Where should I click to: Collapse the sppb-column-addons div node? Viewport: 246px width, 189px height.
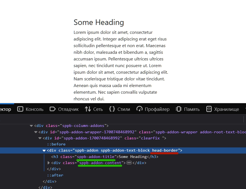tap(31, 126)
